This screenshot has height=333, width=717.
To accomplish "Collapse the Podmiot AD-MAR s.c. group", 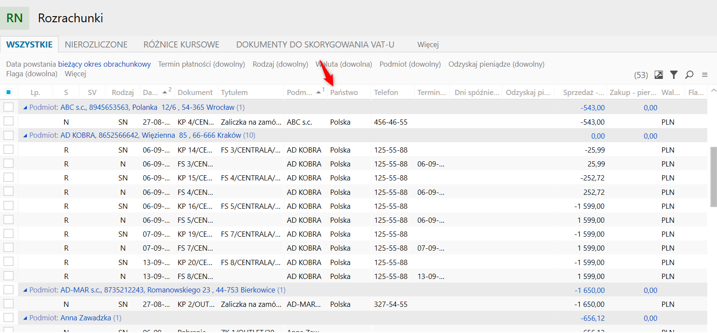I will click(25, 290).
